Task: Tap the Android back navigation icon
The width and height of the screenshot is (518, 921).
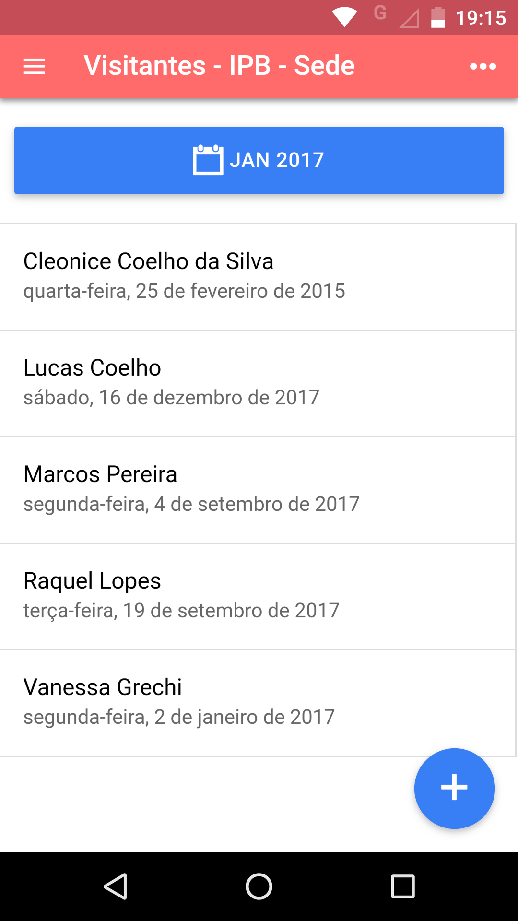Action: 116,886
